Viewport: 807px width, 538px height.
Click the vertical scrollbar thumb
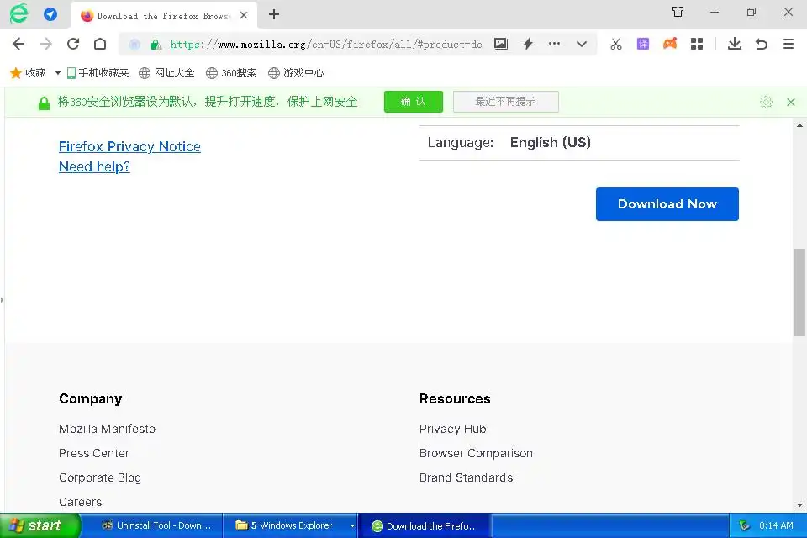[799, 293]
